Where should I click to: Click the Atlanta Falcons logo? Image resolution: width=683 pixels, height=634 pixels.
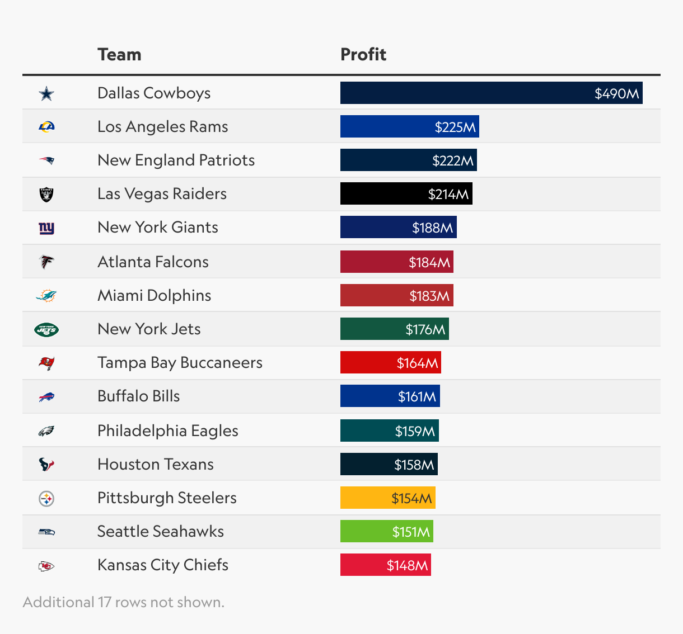(46, 262)
